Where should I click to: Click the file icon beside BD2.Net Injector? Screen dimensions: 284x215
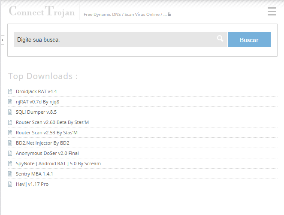[10, 143]
